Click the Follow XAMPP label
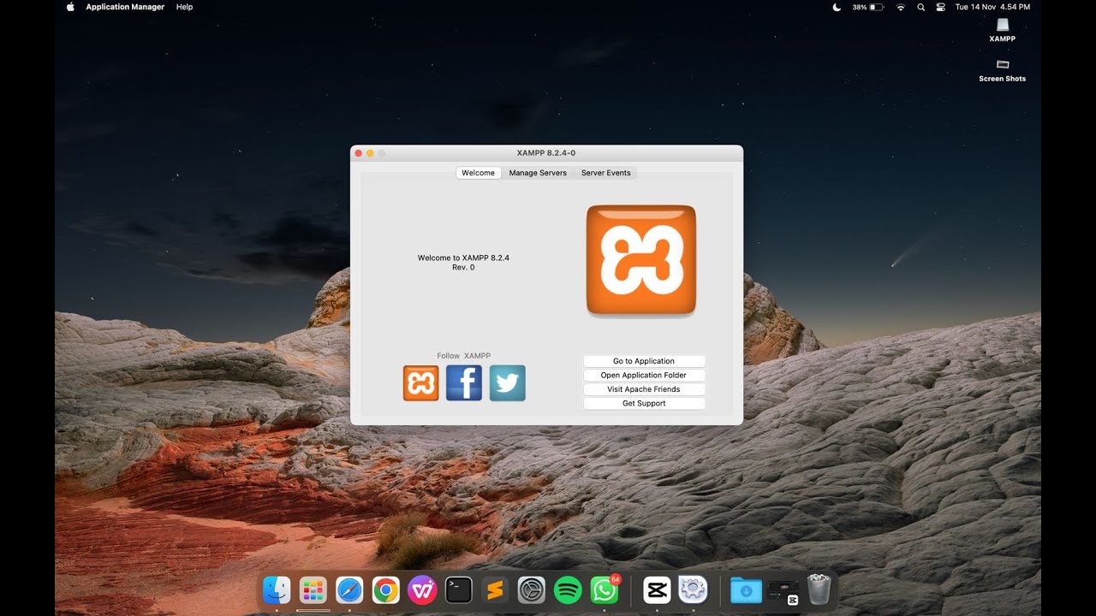The height and width of the screenshot is (616, 1096). tap(463, 356)
